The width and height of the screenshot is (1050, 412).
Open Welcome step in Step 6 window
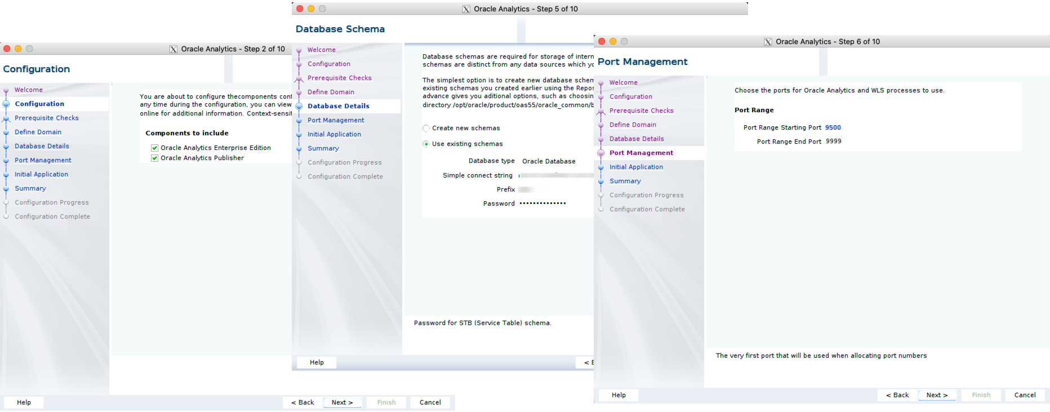point(624,82)
